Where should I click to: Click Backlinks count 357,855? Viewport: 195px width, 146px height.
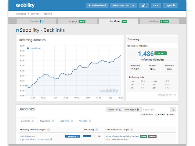coord(135,69)
